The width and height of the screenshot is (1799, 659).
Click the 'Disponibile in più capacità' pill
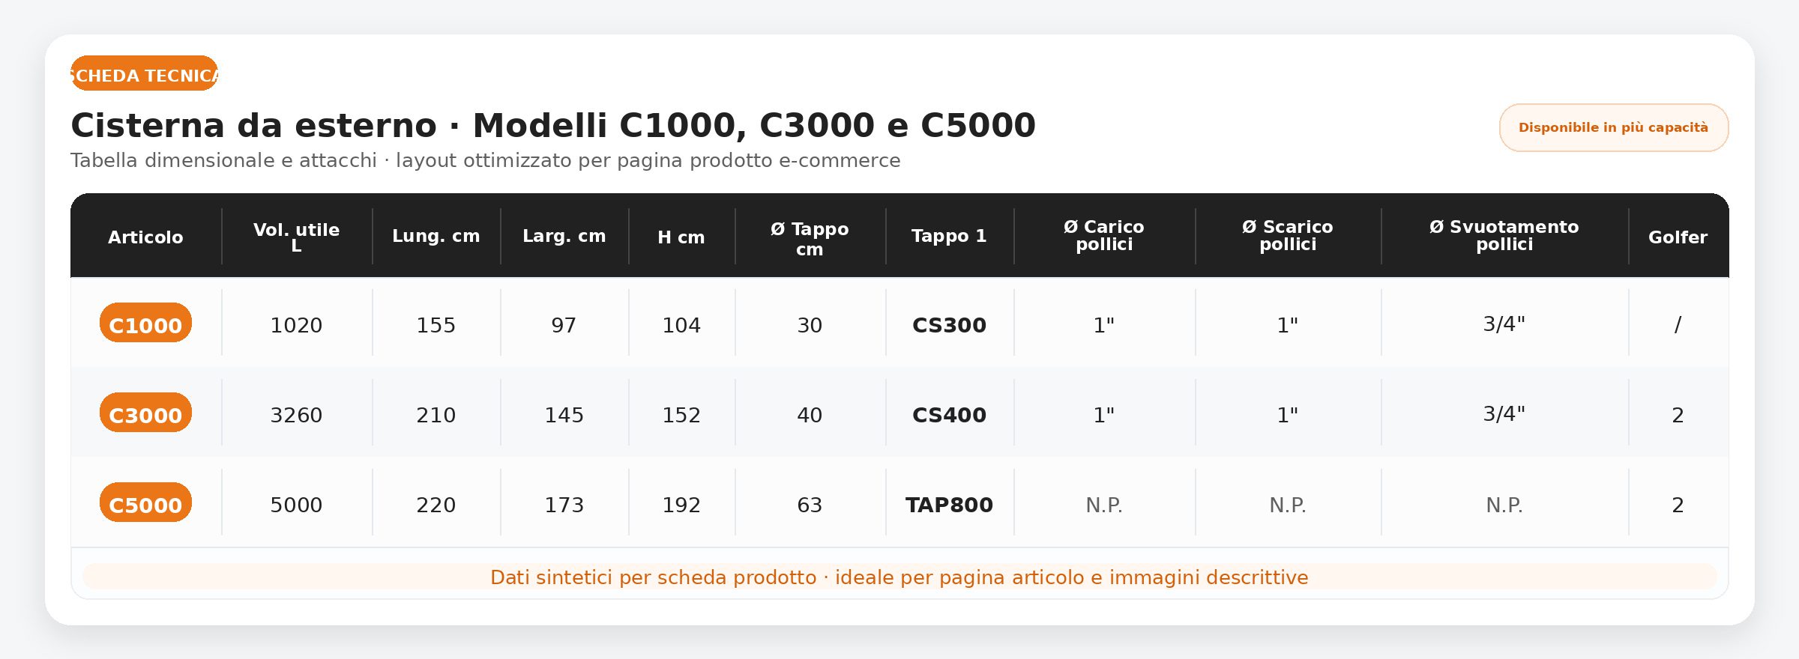tap(1613, 128)
